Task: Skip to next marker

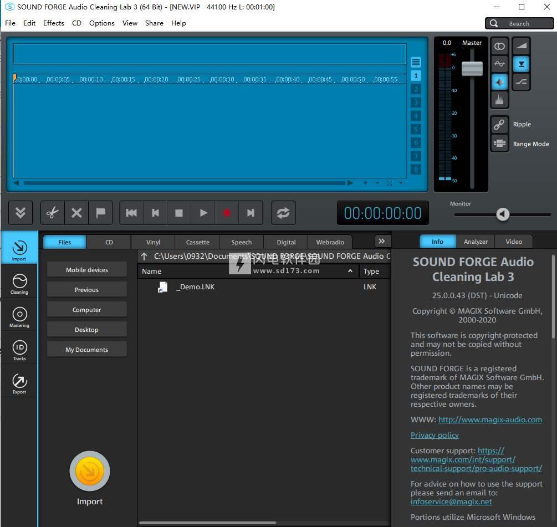Action: (251, 213)
